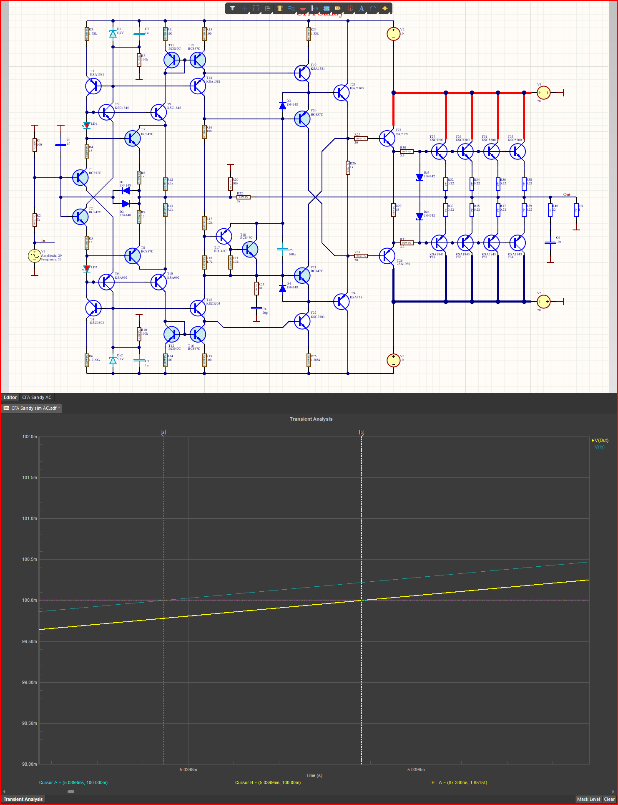Viewport: 618px width, 805px height.
Task: Place a sheet symbol
Action: [327, 8]
